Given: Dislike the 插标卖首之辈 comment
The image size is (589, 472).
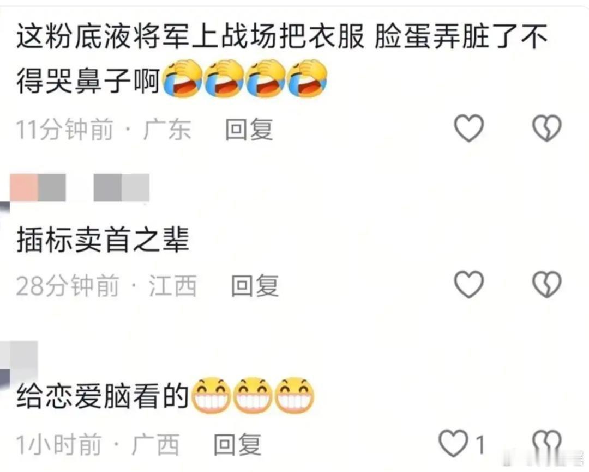Looking at the screenshot, I should [x=547, y=284].
